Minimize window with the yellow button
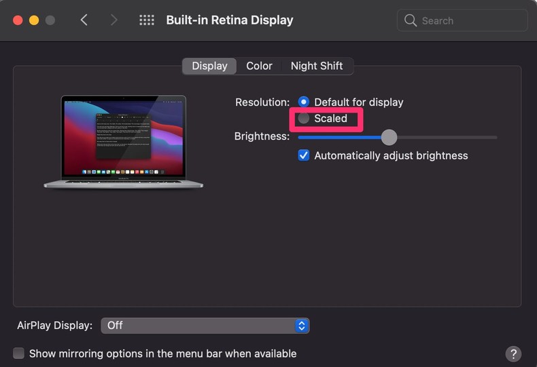This screenshot has height=367, width=537. pos(34,20)
